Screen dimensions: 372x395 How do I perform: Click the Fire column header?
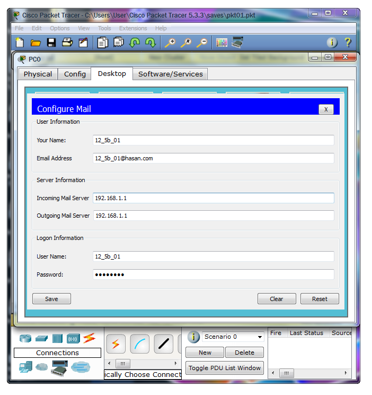[x=276, y=333]
